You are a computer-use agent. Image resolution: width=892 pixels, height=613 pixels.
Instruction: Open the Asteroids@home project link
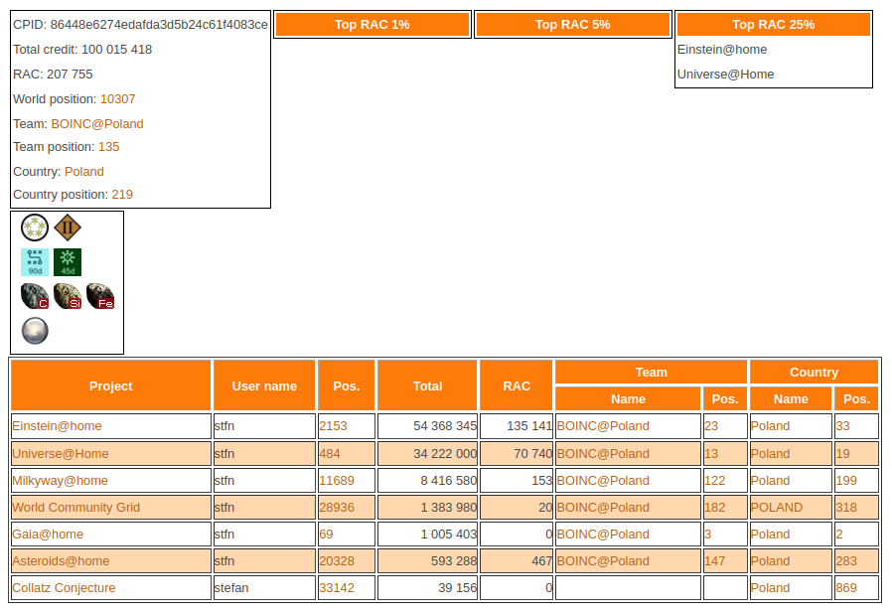[61, 560]
